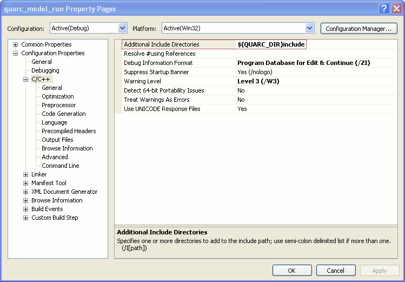Select the Output Files page

[58, 140]
